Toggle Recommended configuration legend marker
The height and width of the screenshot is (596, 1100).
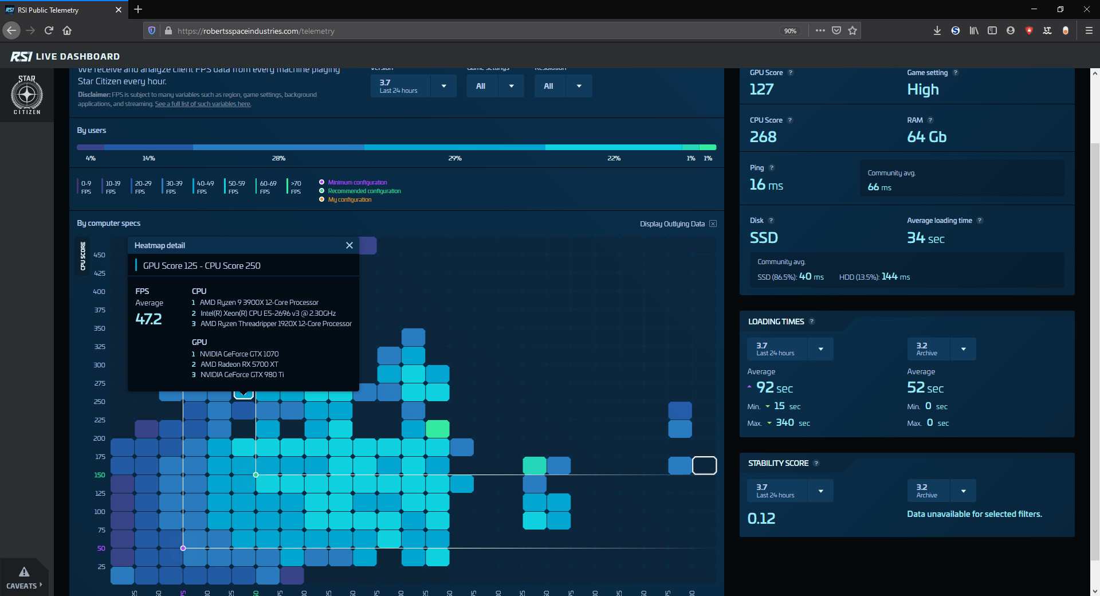[322, 191]
